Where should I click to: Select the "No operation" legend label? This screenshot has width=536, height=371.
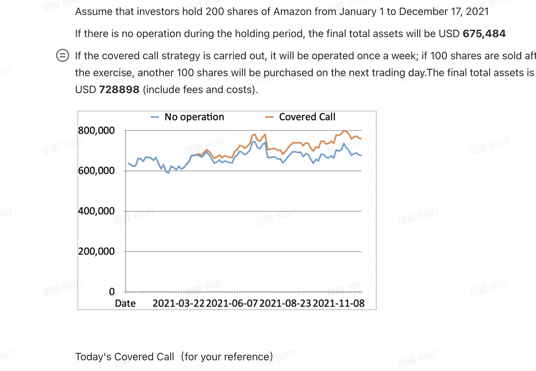click(x=194, y=117)
